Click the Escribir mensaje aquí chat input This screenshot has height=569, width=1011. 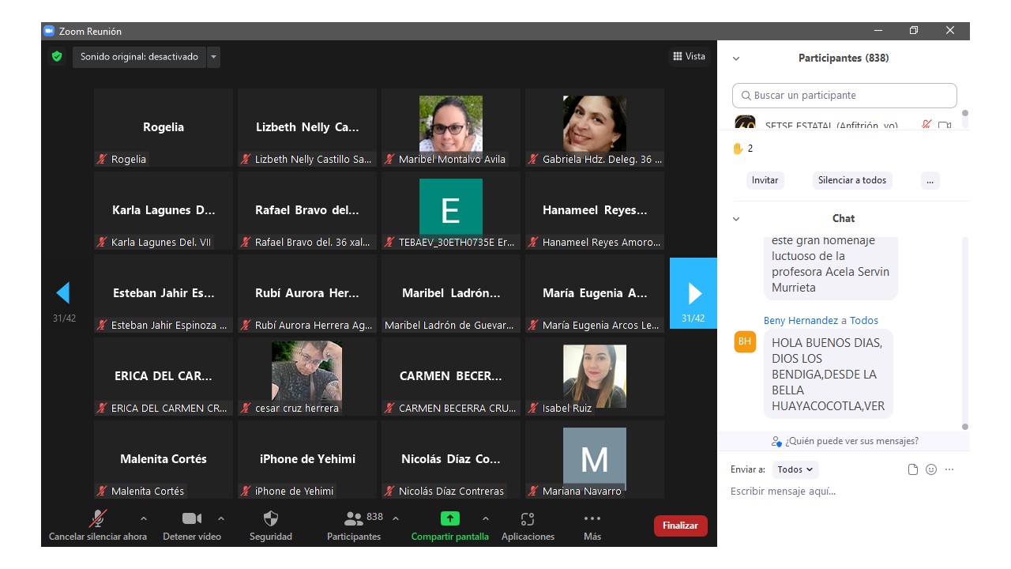click(x=844, y=492)
